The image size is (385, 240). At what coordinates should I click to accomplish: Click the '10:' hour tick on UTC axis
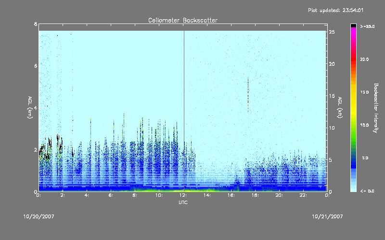pos(159,195)
